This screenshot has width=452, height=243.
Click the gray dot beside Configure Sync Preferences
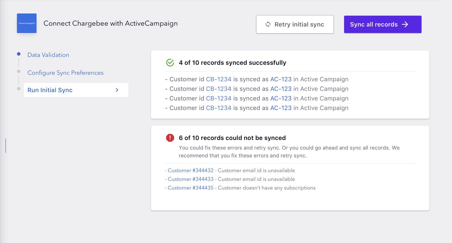tap(19, 71)
